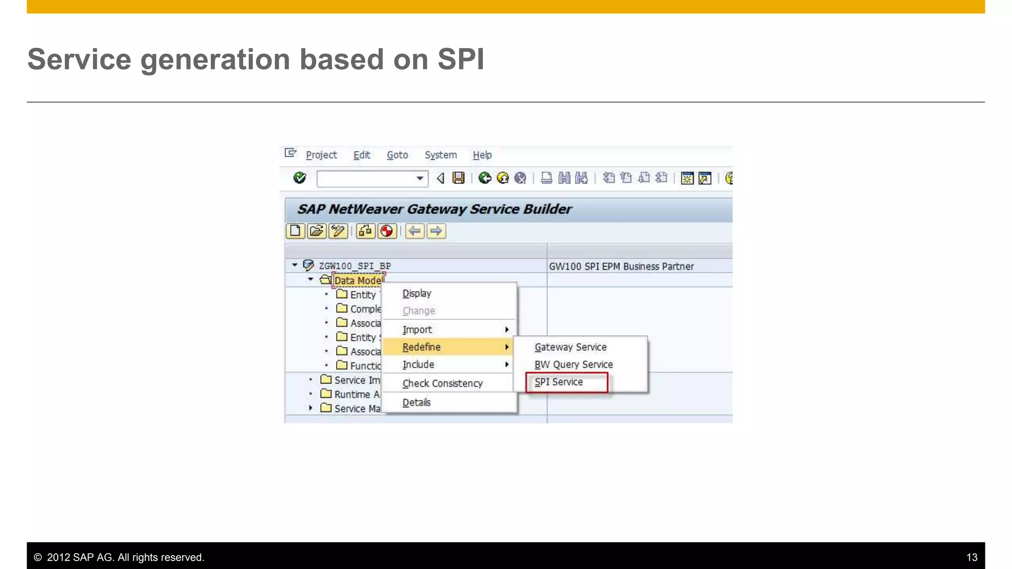
Task: Select the Functio... folder in tree
Action: 366,366
